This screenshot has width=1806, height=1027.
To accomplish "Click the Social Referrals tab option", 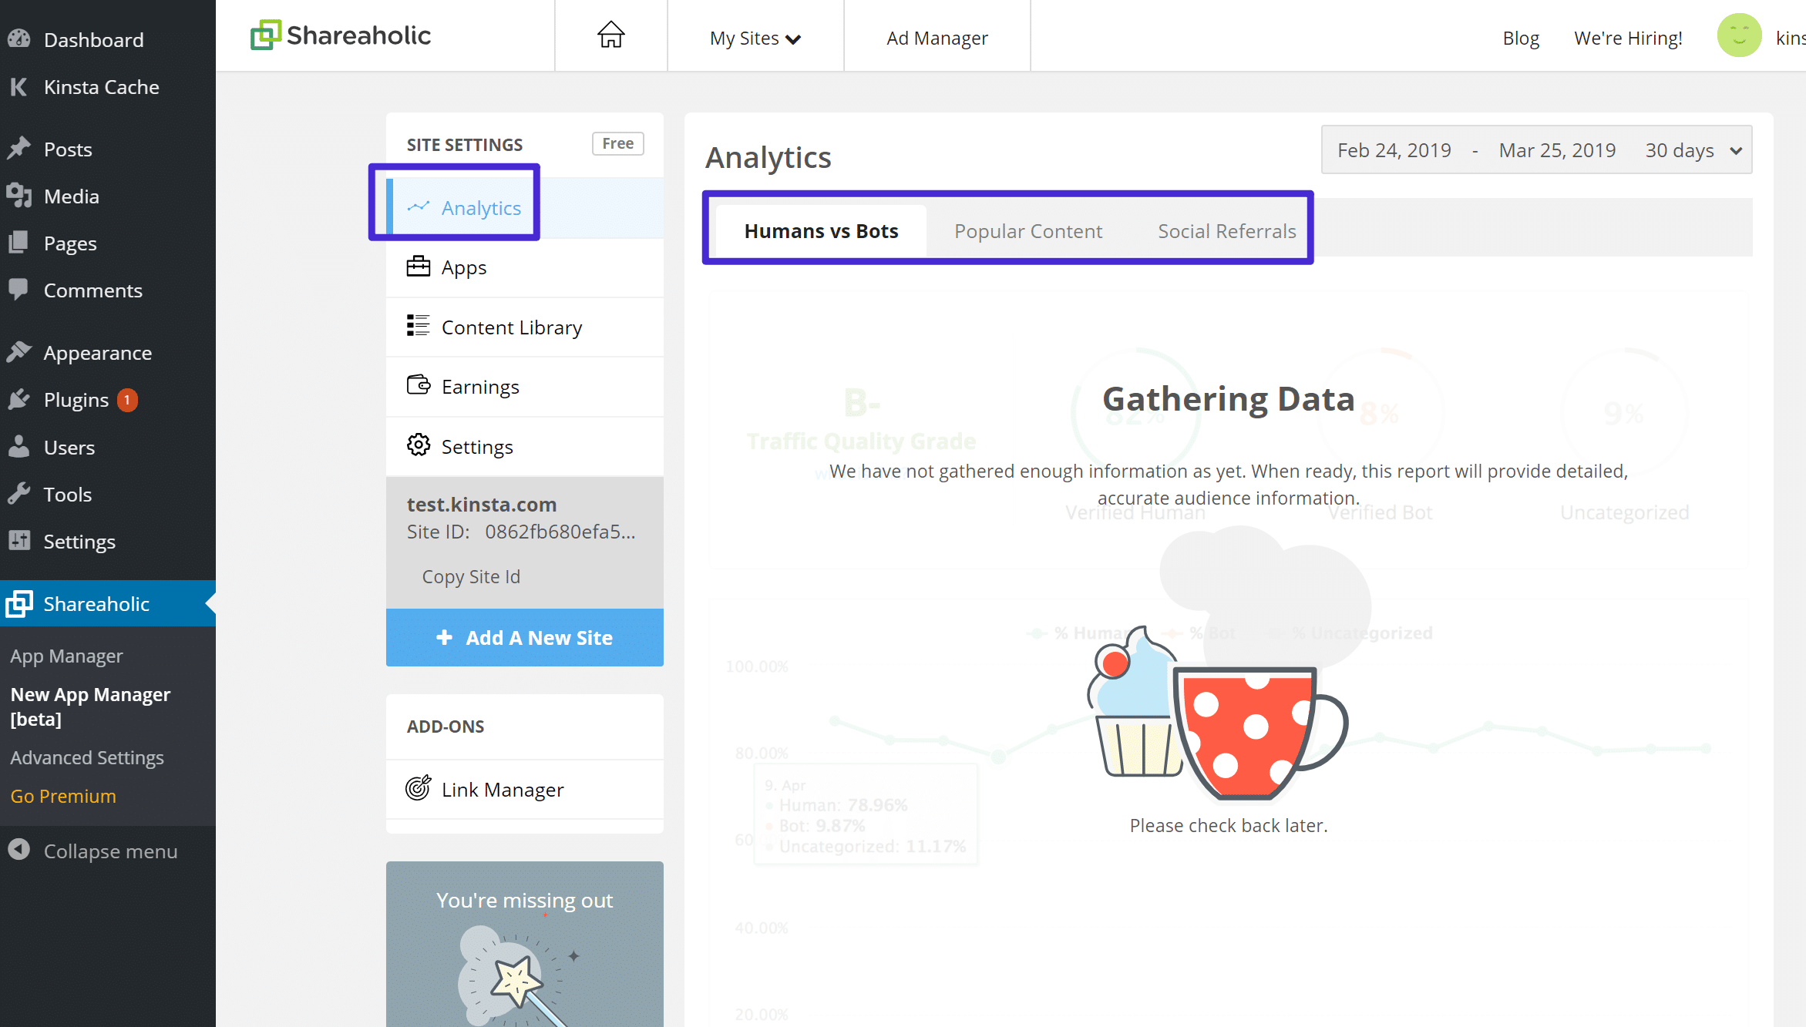I will (1226, 230).
